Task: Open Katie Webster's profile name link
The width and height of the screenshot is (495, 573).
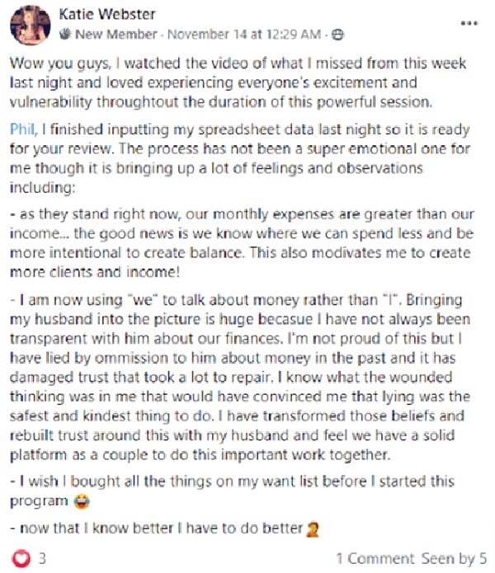Action: pyautogui.click(x=107, y=14)
